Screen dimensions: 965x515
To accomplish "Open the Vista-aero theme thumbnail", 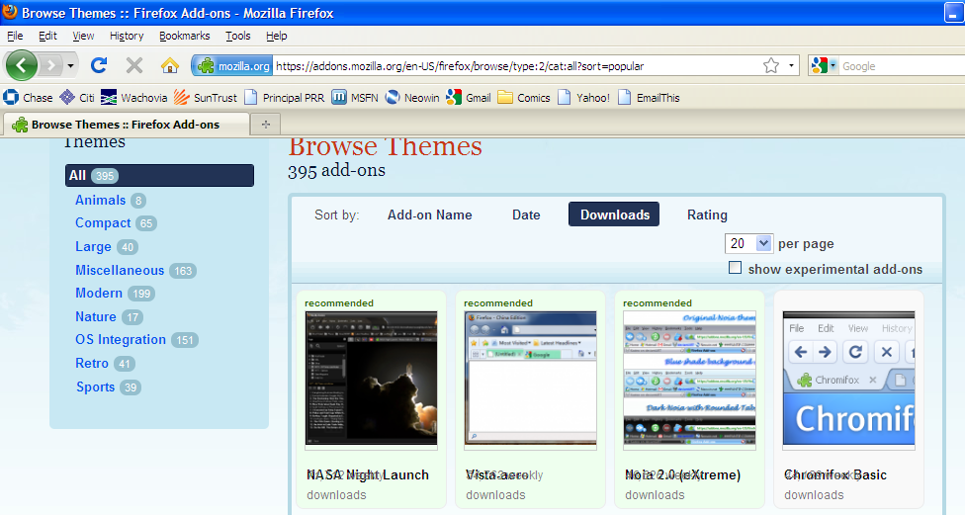I will [531, 379].
